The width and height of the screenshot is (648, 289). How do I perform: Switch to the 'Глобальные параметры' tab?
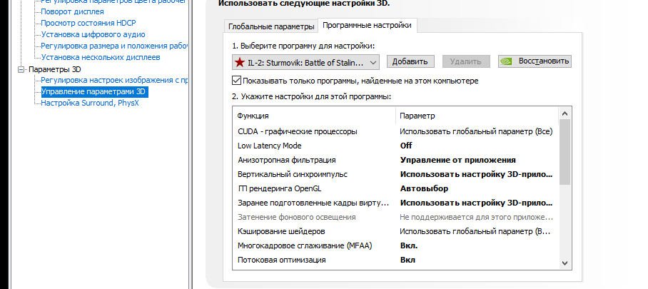pos(271,26)
